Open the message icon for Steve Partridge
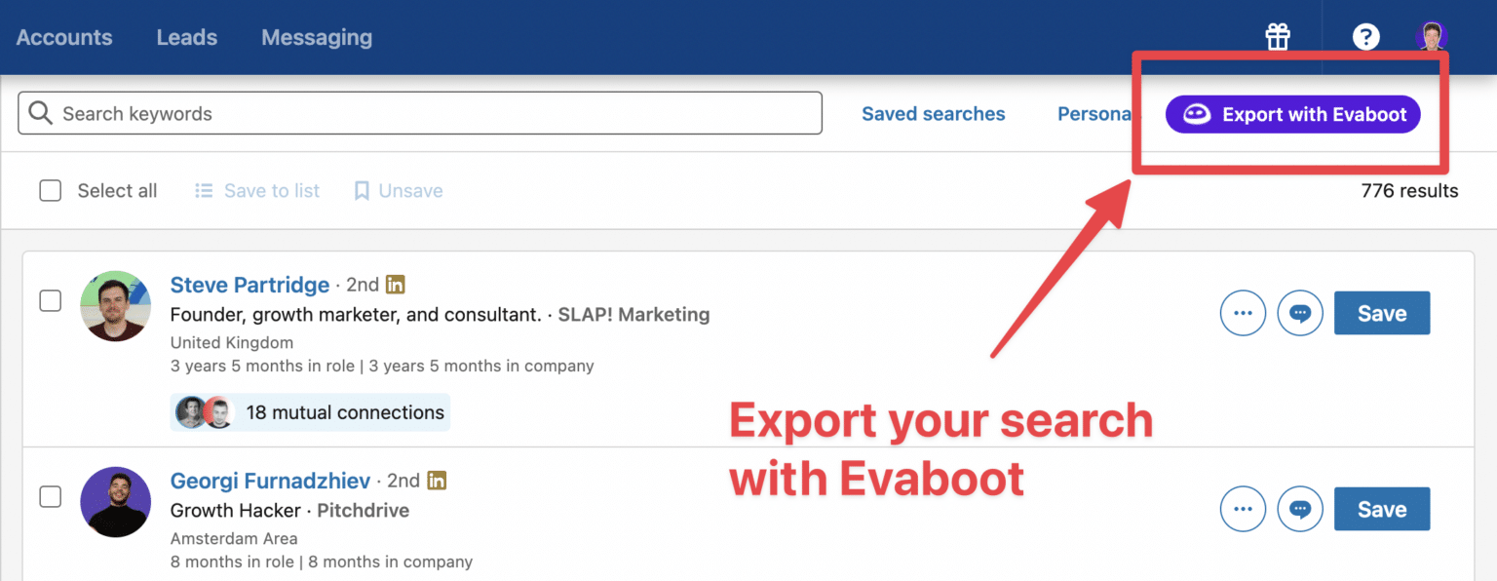The width and height of the screenshot is (1497, 581). (x=1300, y=313)
